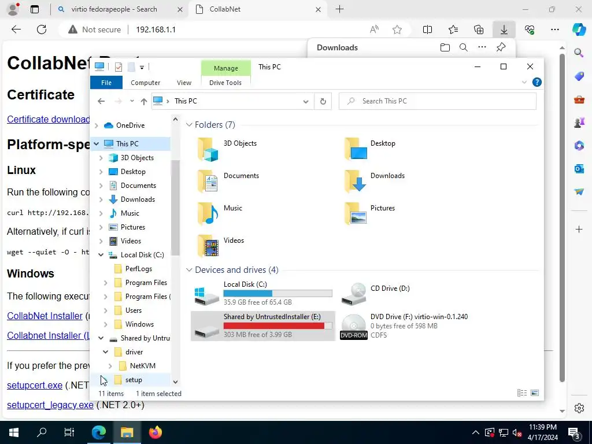
Task: Go back in File Explorer
Action: pos(101,101)
